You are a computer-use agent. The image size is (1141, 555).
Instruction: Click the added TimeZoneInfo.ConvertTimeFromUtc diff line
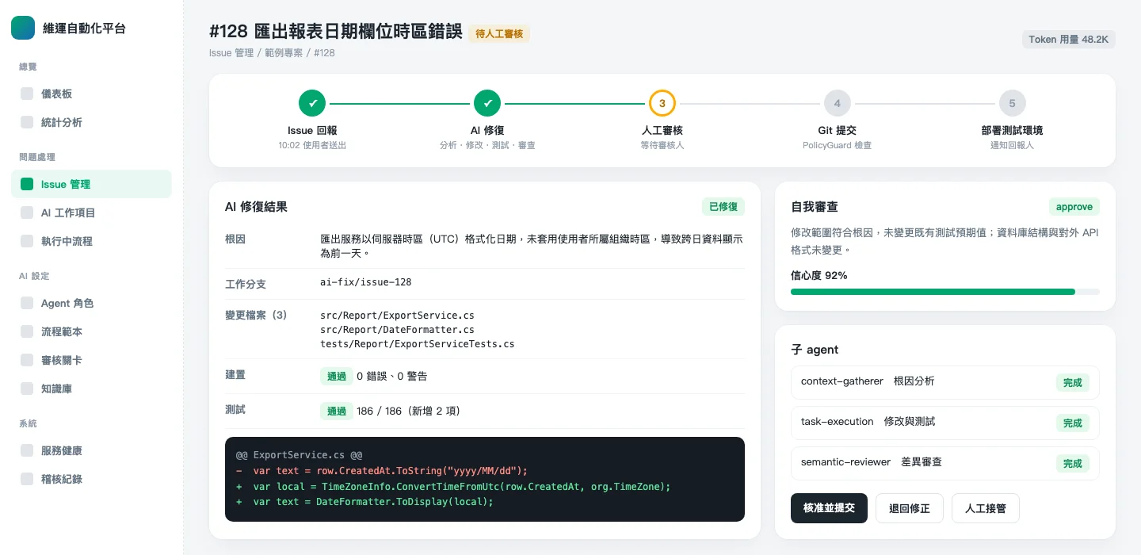click(x=453, y=486)
